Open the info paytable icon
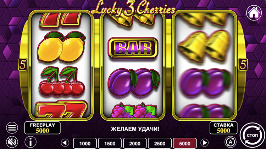The image size is (266, 149). click(31, 142)
